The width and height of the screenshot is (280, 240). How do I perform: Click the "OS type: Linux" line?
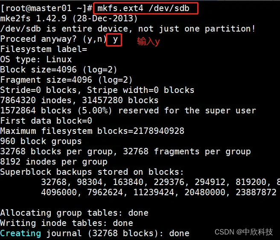36,59
